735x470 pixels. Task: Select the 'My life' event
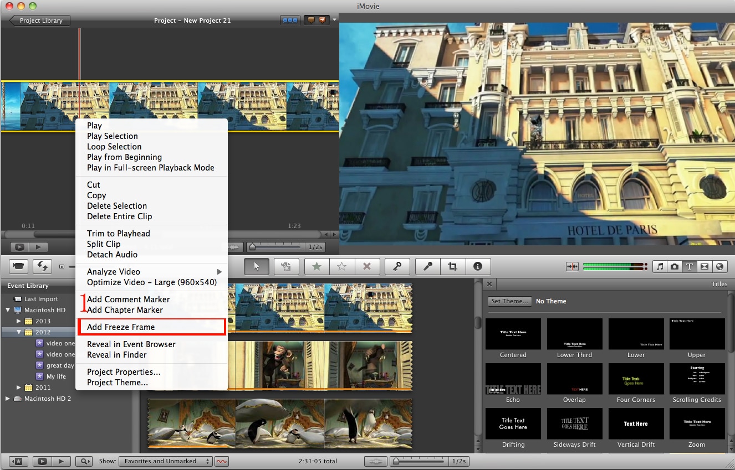click(x=55, y=376)
